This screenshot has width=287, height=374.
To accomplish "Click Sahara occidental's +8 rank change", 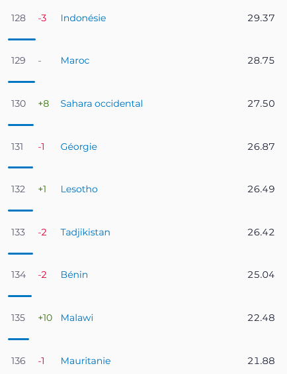I will [x=44, y=103].
